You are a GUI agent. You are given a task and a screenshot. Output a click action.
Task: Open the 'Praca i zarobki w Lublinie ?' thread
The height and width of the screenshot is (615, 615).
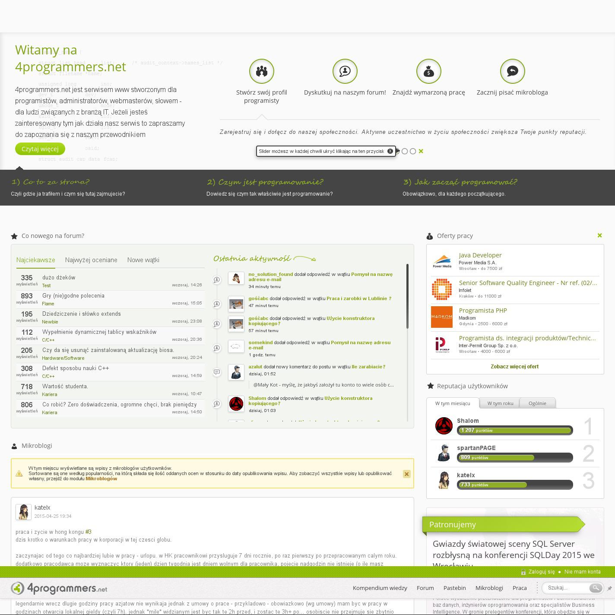(x=359, y=298)
